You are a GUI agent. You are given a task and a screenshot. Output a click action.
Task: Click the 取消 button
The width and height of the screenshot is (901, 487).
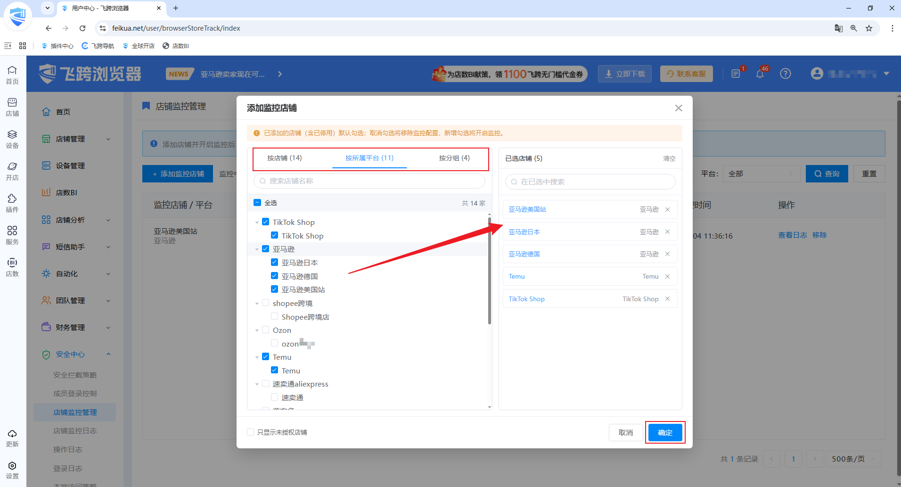(626, 433)
